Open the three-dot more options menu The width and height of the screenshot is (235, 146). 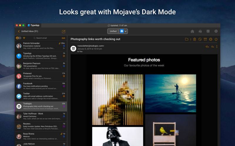(x=217, y=47)
